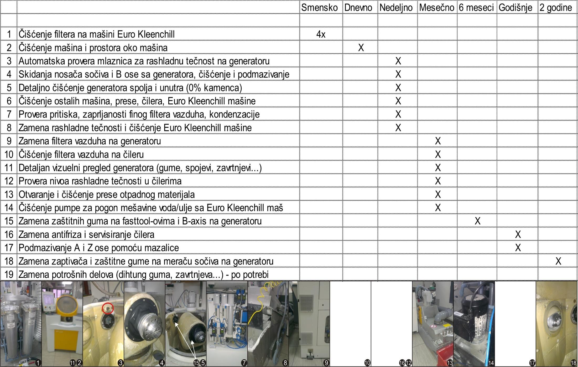Viewport: 578px width, 367px height.
Task: Click the X for Zamena filtera vazduha row
Action: 438,141
